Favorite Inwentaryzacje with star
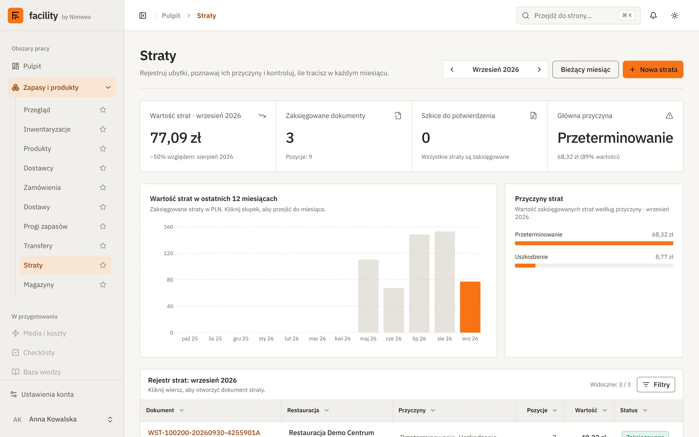The height and width of the screenshot is (437, 699). pos(103,129)
